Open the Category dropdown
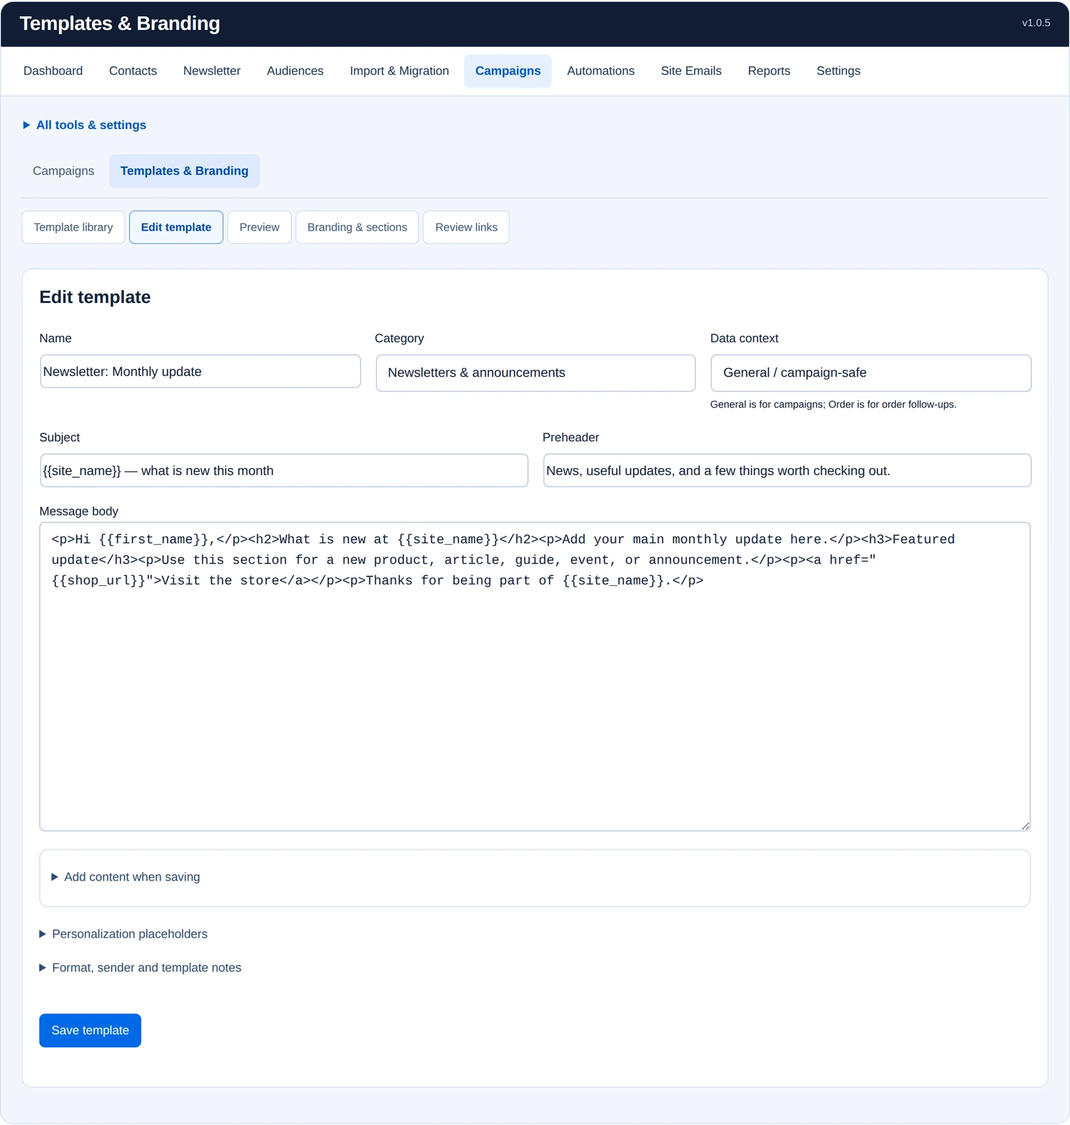1070x1125 pixels. [536, 373]
